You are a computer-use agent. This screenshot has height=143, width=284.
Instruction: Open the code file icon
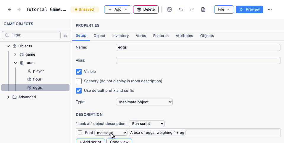203,9
